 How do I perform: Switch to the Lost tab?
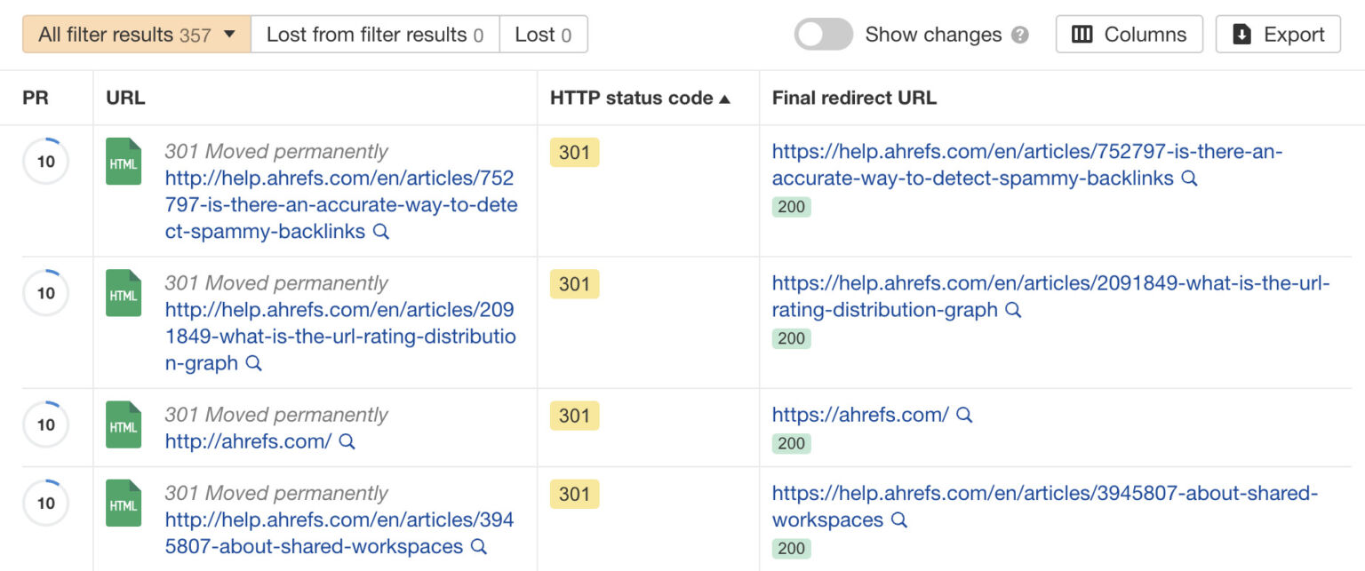tap(543, 34)
